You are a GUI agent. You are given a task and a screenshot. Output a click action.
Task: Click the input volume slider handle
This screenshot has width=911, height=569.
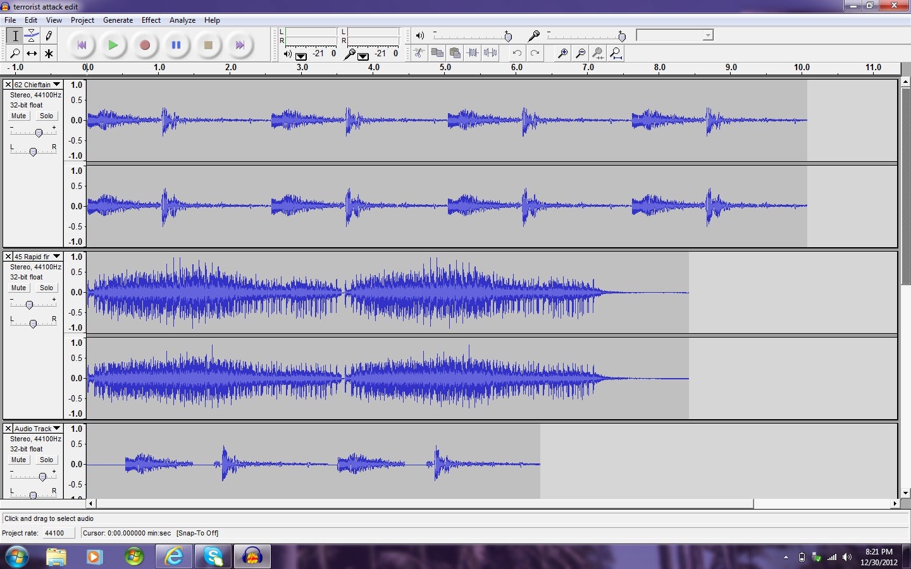pyautogui.click(x=622, y=36)
